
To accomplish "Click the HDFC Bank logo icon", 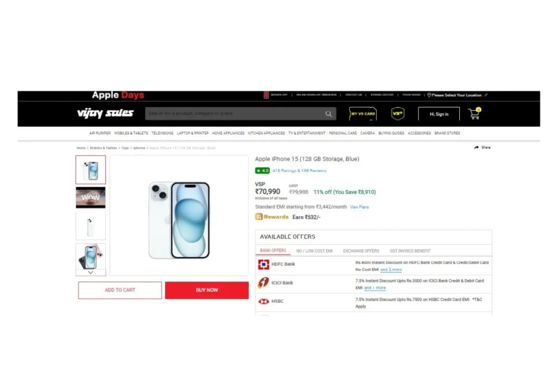I will tap(263, 264).
